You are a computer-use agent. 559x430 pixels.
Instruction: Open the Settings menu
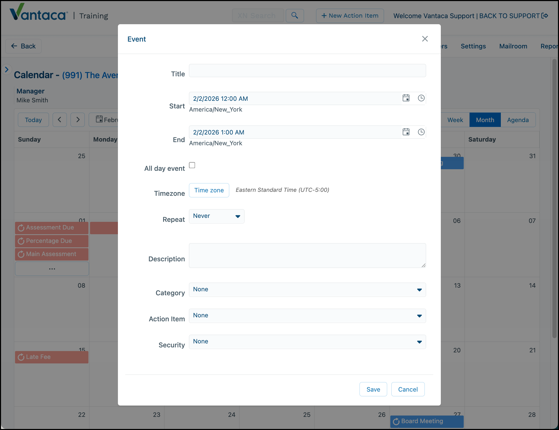pyautogui.click(x=473, y=46)
